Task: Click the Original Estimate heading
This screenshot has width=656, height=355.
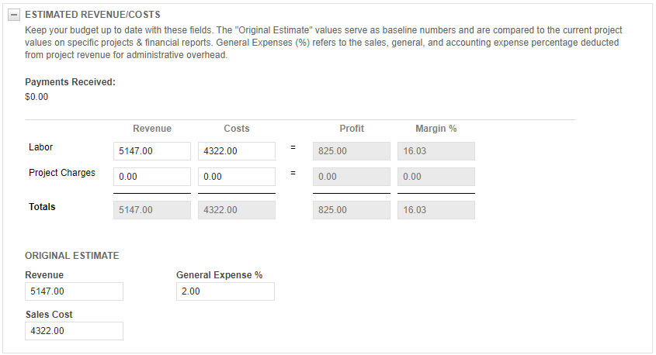Action: pyautogui.click(x=71, y=255)
